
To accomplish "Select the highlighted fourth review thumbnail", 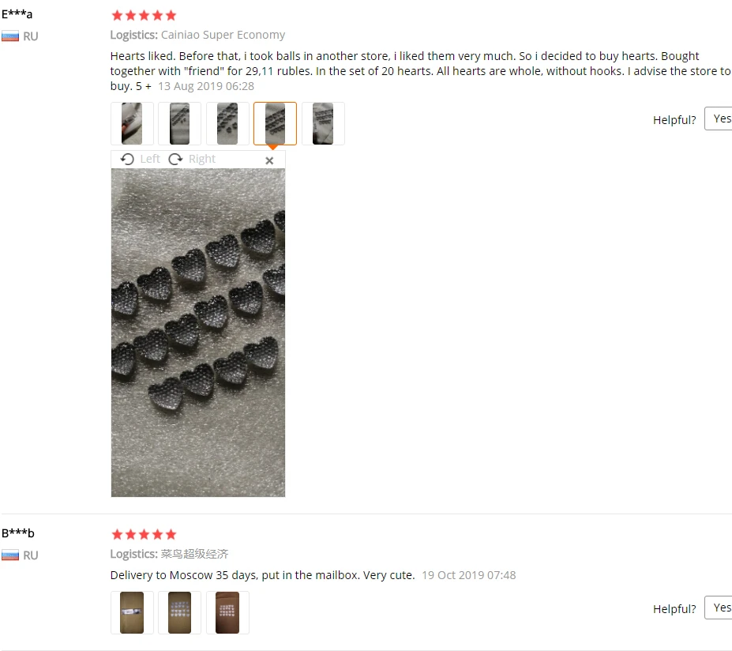I will [x=275, y=124].
